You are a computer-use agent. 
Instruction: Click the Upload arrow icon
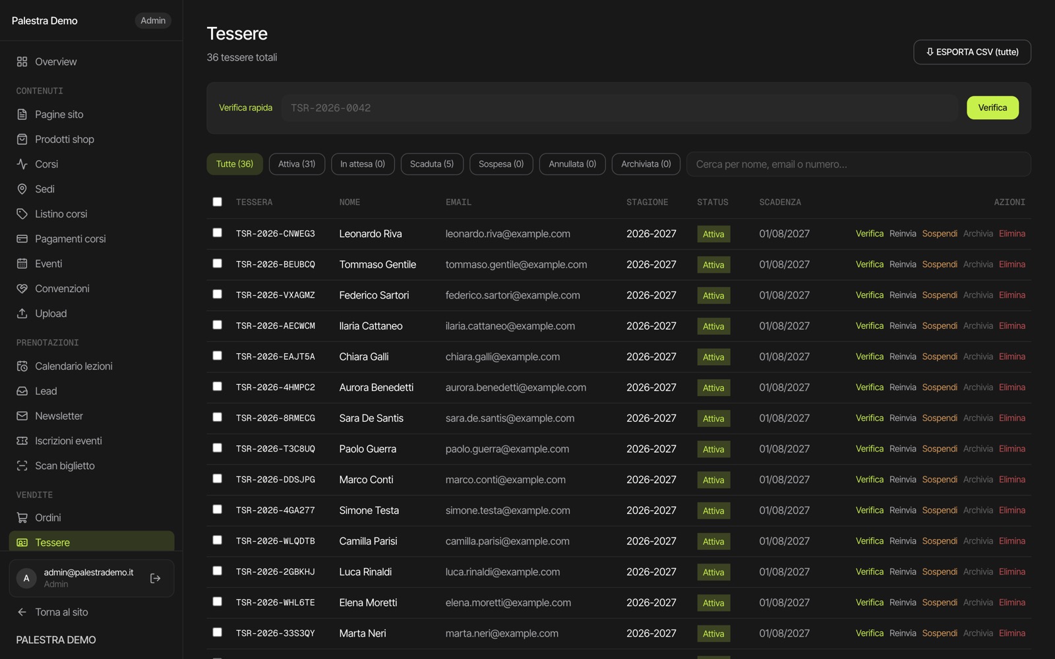22,314
